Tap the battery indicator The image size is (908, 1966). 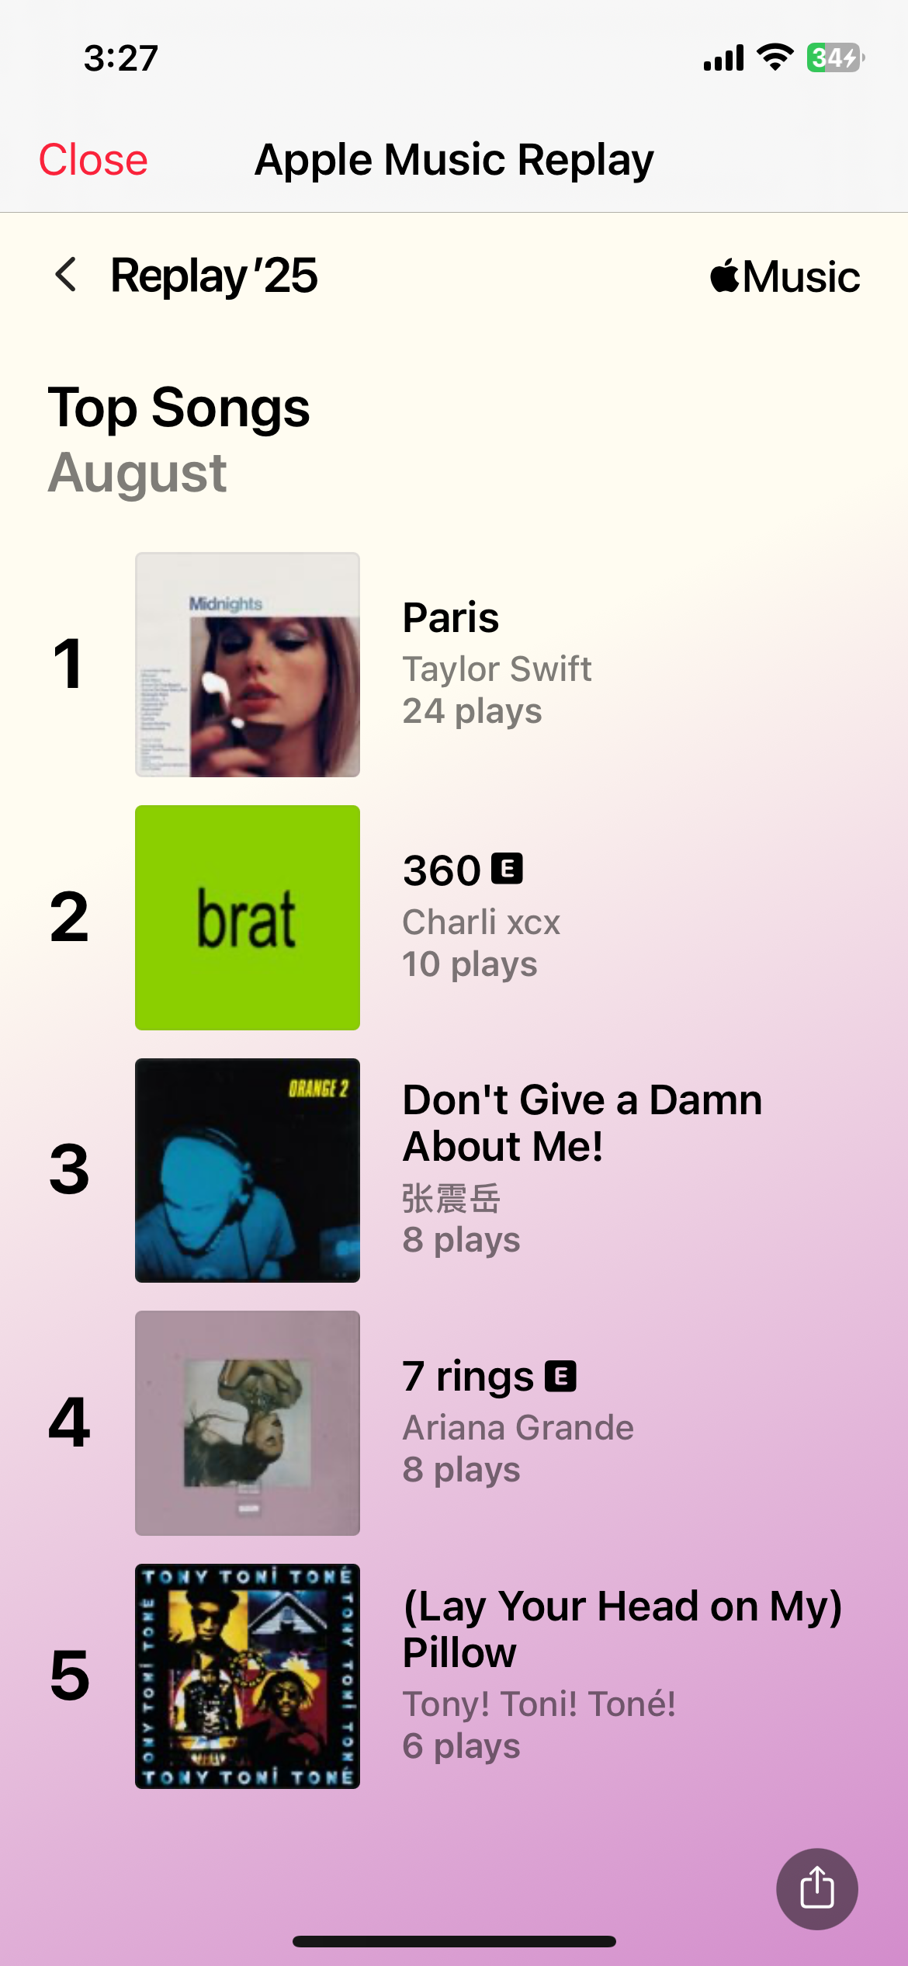(835, 57)
